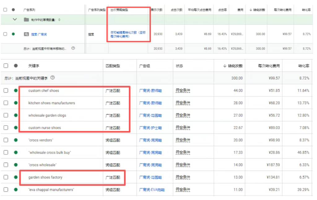Select the checkbox for "crocs wholesale" keyword
The width and height of the screenshot is (317, 200).
coord(6,165)
